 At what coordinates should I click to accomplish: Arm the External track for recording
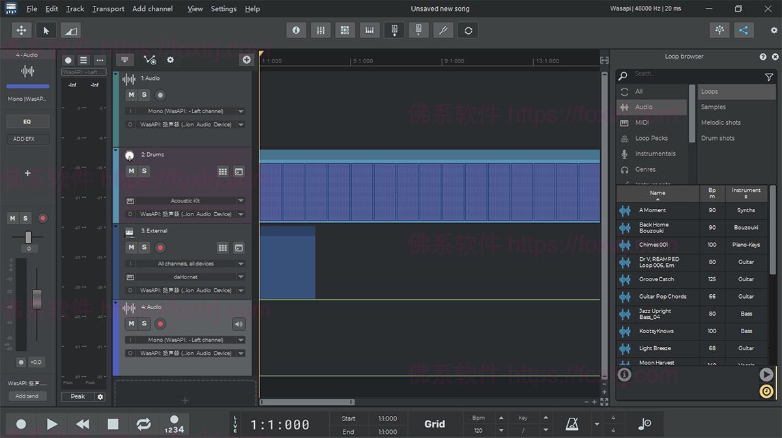[x=160, y=247]
